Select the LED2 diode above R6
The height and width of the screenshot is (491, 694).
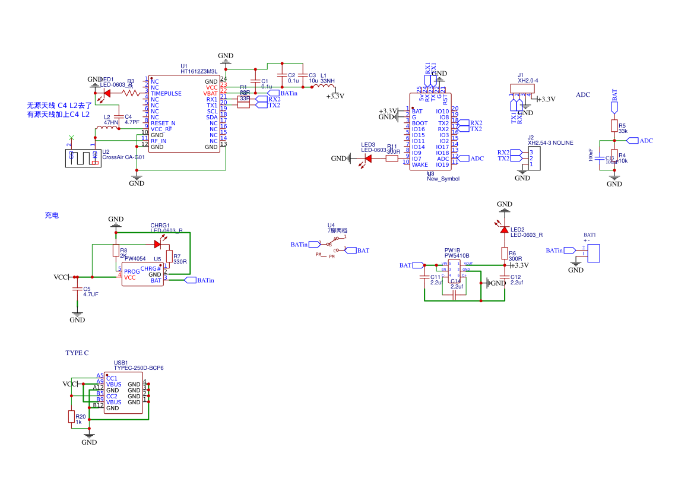(504, 229)
